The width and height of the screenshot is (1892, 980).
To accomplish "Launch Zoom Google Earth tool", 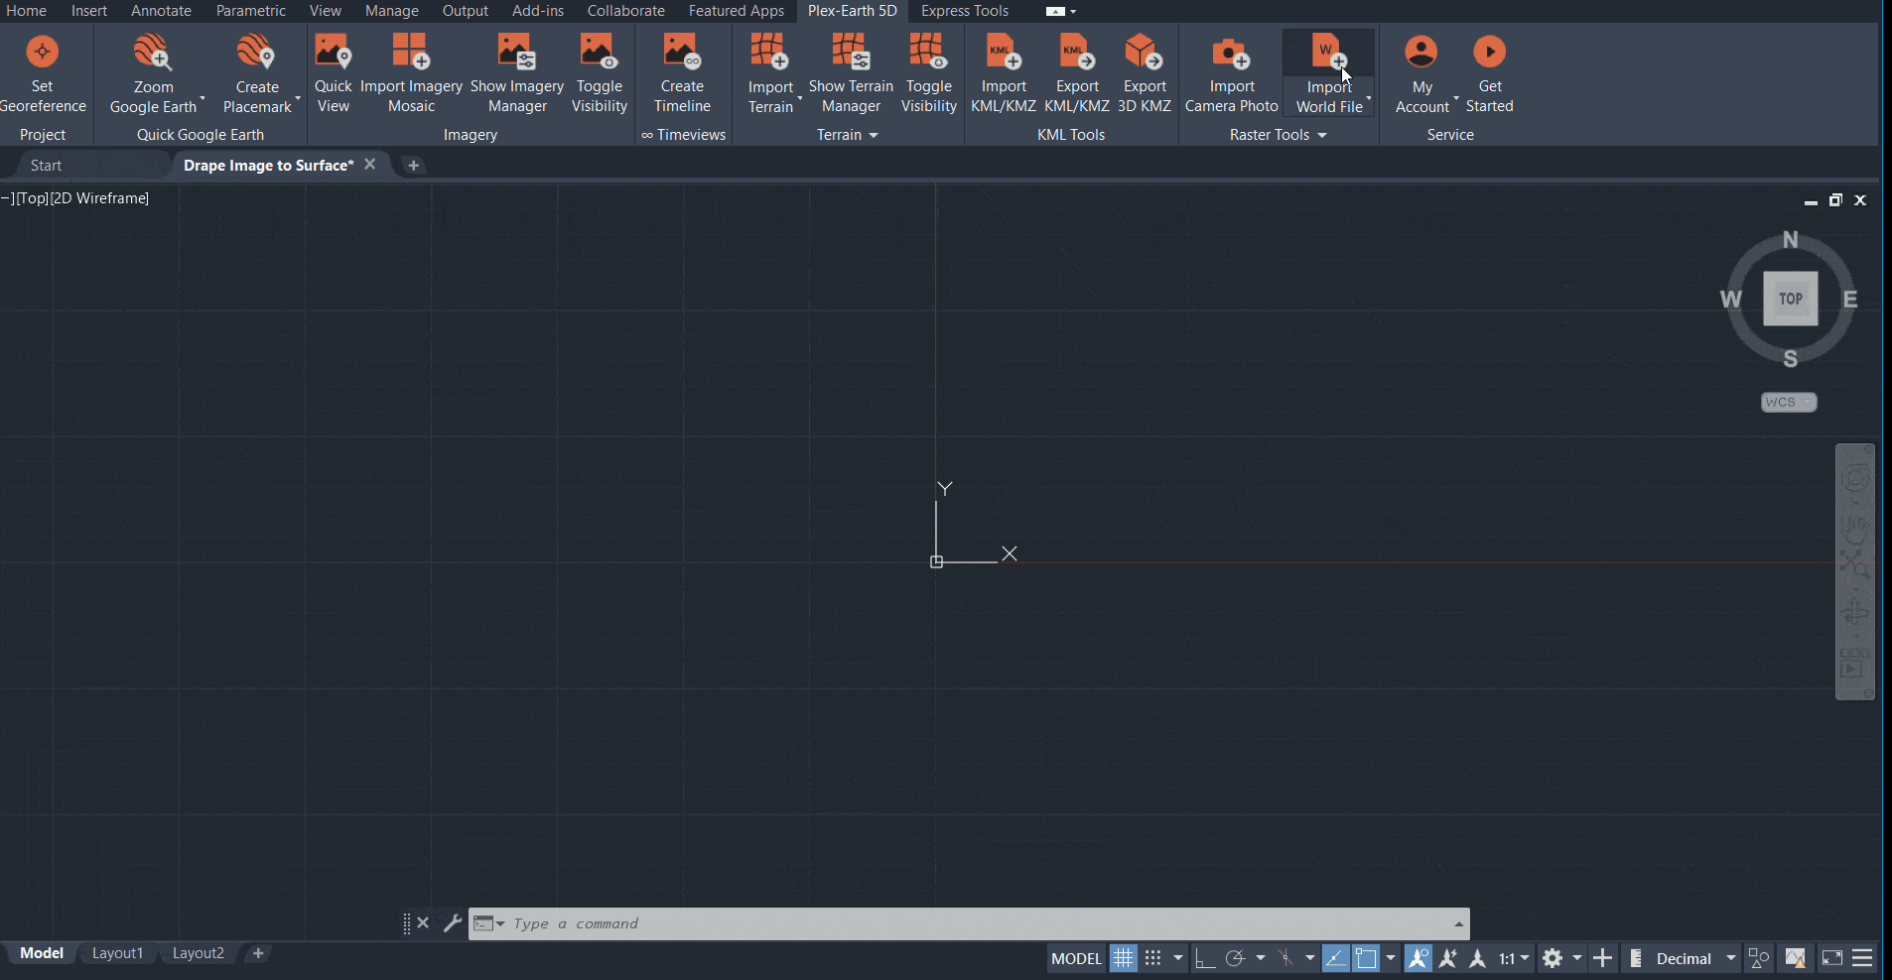I will point(153,73).
